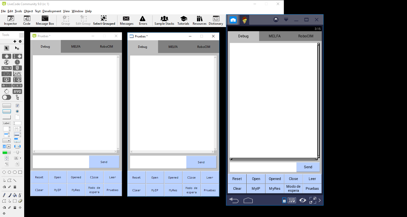Image resolution: width=407 pixels, height=217 pixels.
Task: Tap Leer in the emulator app
Action: (312, 179)
